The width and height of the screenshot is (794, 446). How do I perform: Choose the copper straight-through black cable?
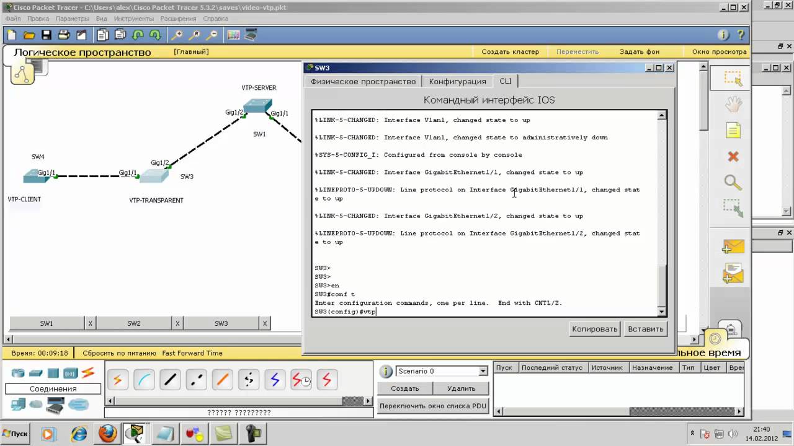[x=170, y=380]
